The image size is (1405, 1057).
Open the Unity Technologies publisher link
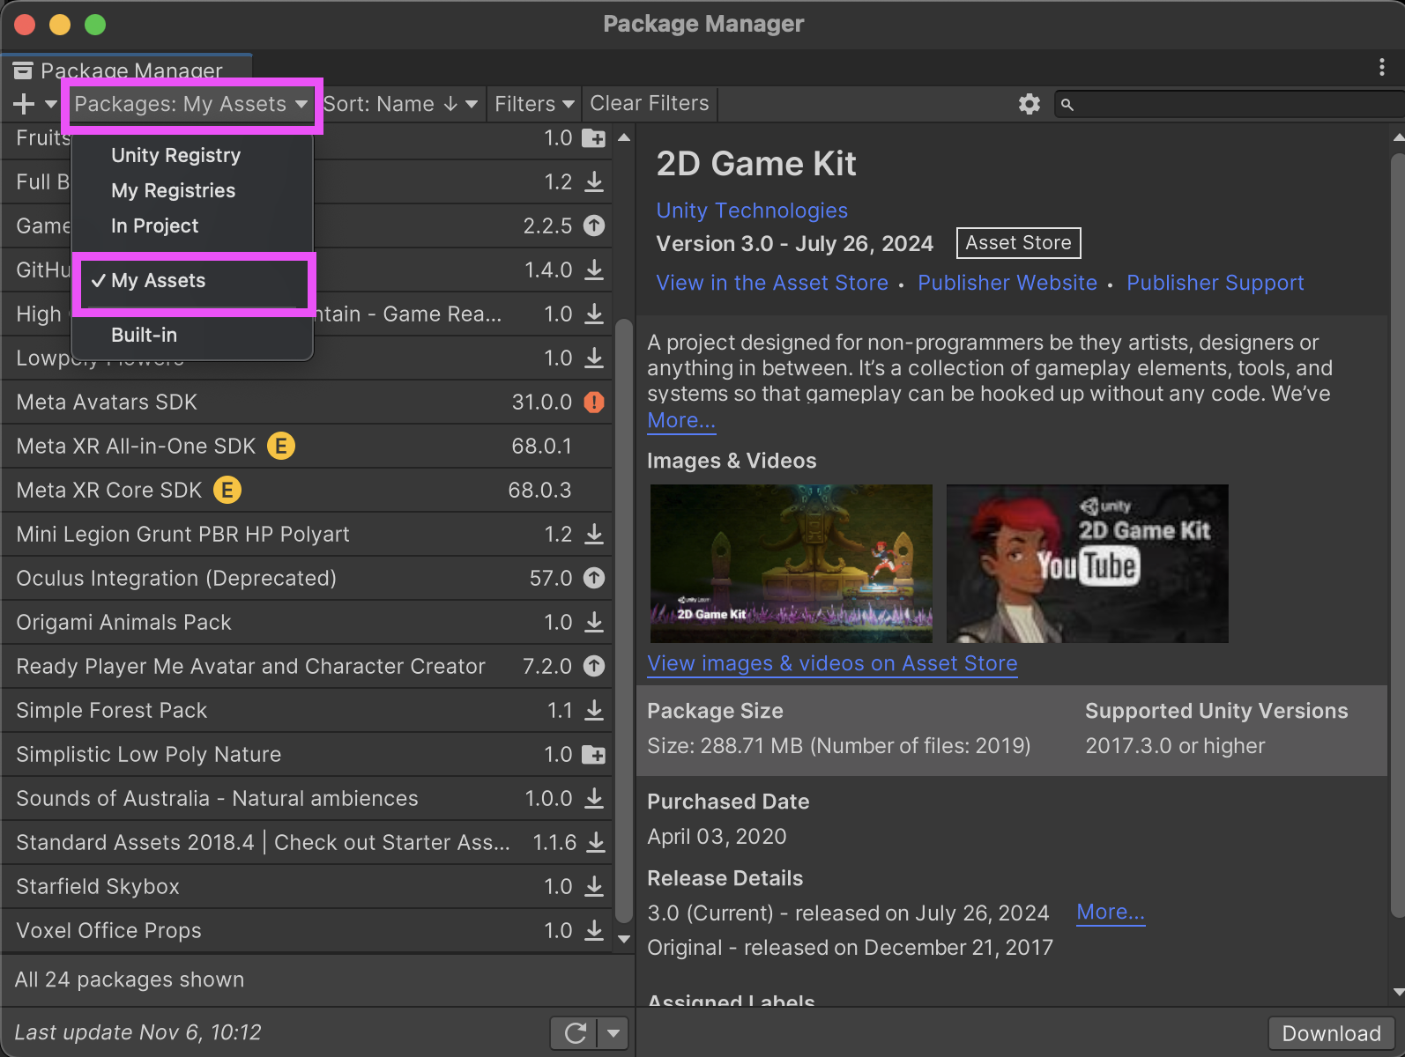(x=752, y=211)
